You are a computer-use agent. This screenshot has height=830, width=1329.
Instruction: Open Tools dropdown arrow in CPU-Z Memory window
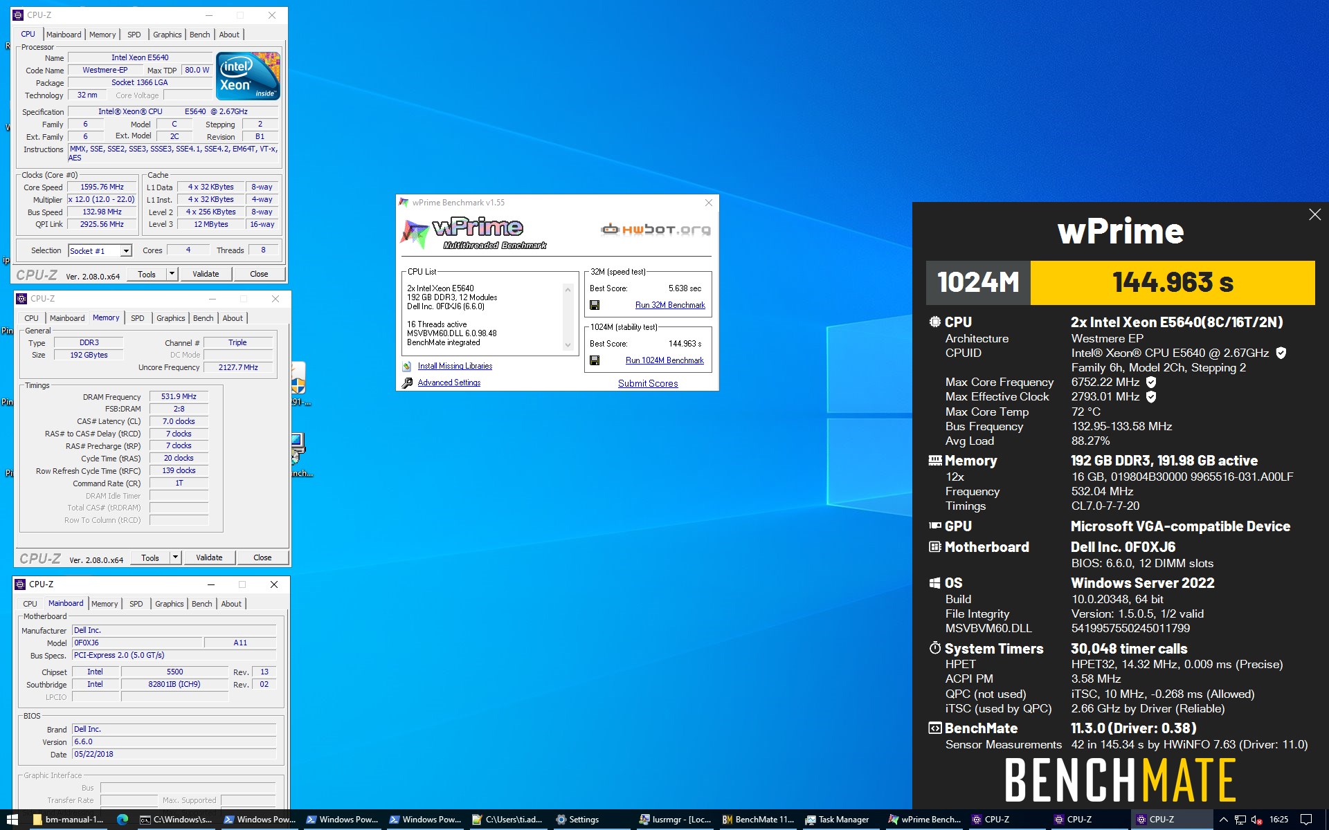point(175,557)
